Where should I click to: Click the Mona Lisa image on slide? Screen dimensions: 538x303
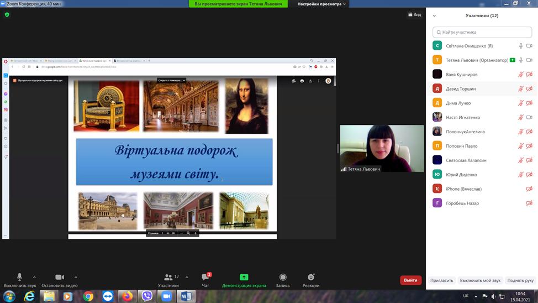(247, 106)
